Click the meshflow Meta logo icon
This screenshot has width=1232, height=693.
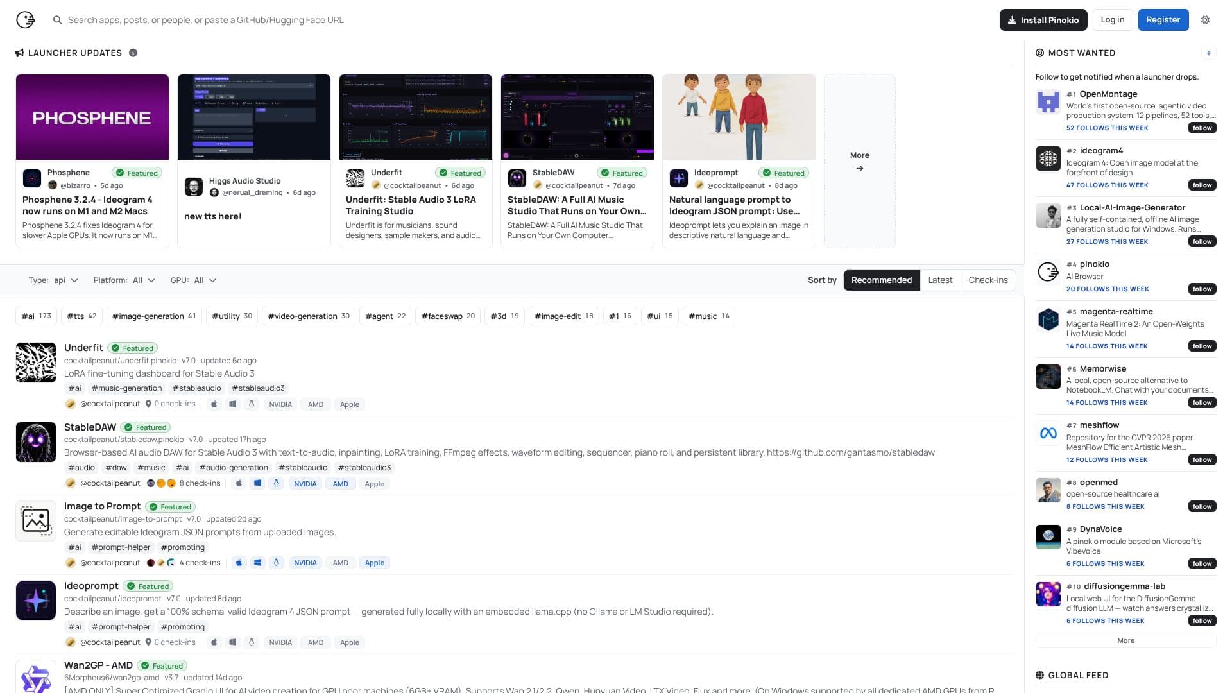pos(1048,433)
